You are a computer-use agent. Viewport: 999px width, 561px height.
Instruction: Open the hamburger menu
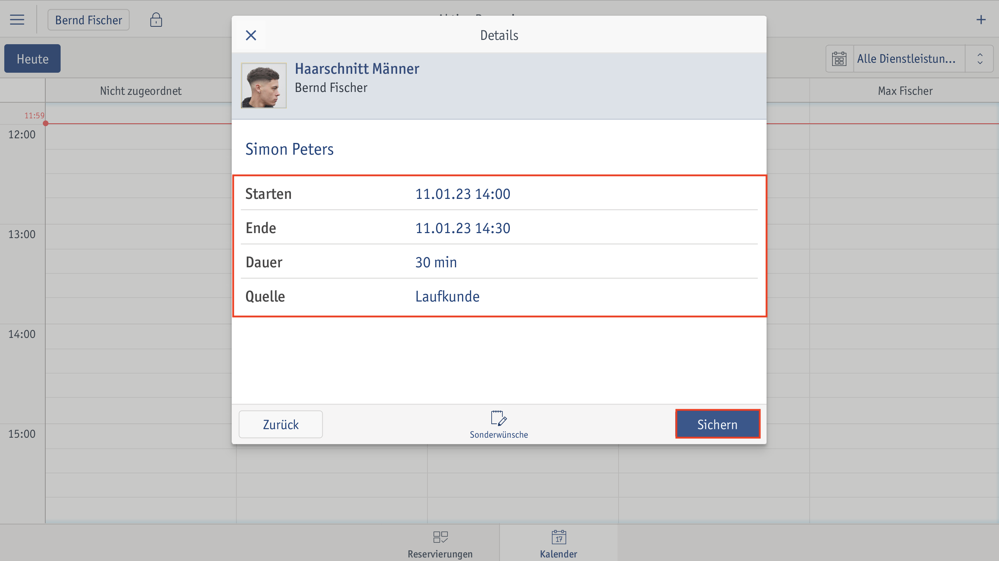point(17,19)
